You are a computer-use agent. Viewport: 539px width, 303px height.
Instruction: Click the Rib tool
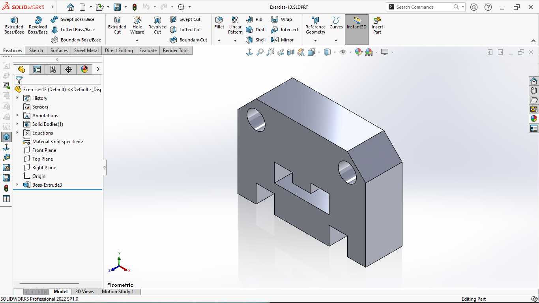254,19
